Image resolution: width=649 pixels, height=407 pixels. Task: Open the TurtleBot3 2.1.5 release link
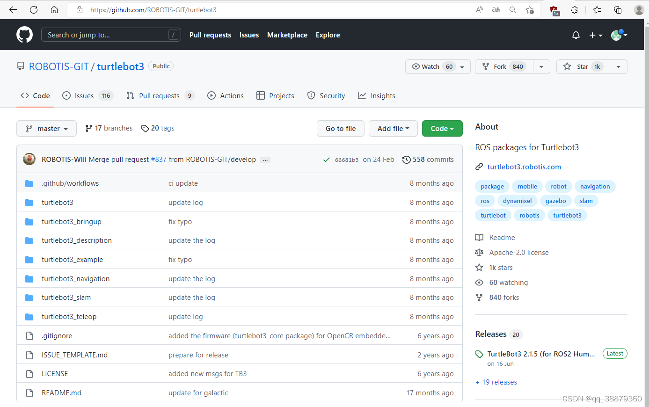541,354
